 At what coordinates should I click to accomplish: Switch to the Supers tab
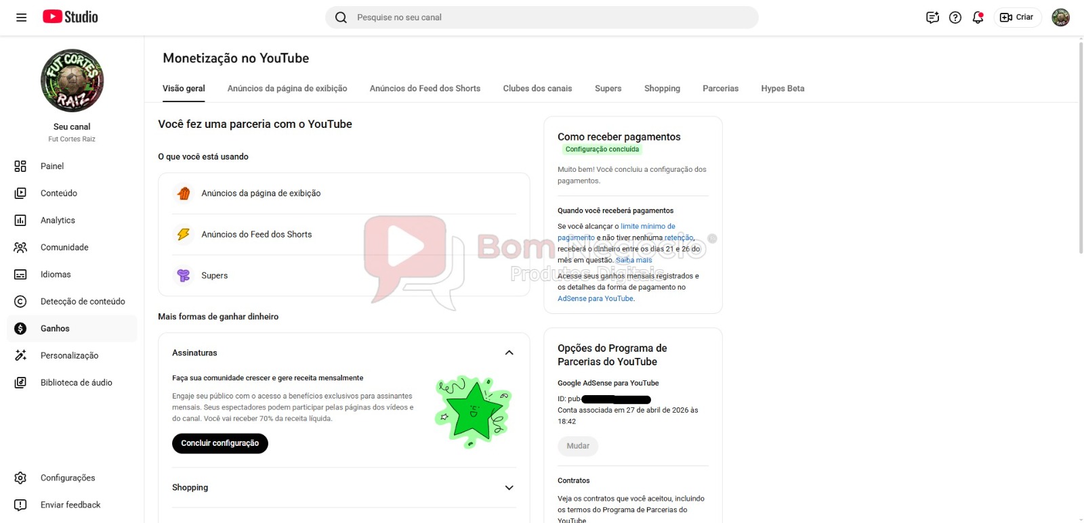(608, 89)
